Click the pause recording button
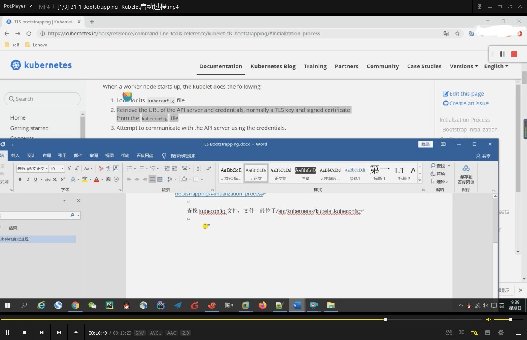 pos(502,54)
